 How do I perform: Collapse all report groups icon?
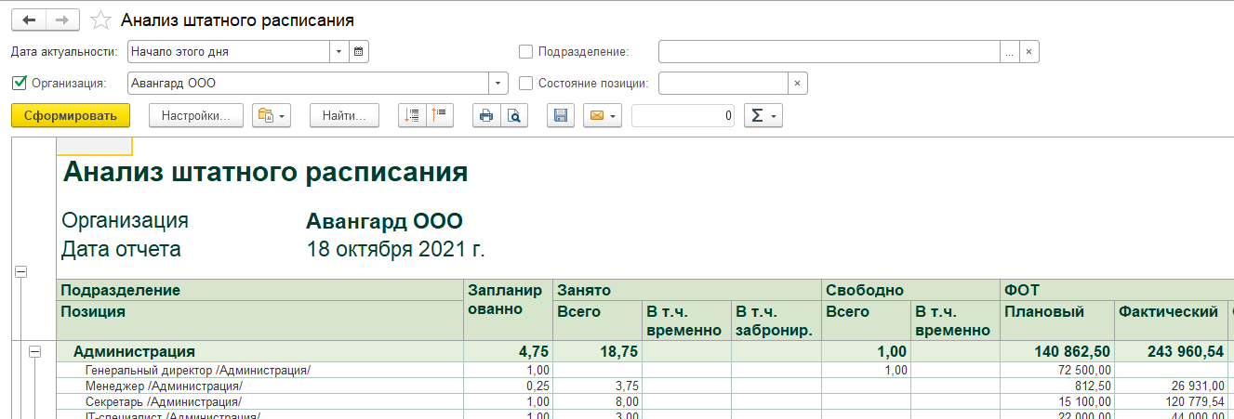(439, 116)
